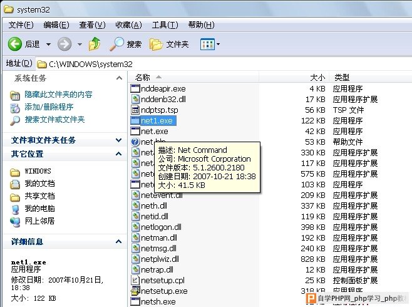Go up one folder level icon
This screenshot has width=412, height=307.
(x=95, y=44)
